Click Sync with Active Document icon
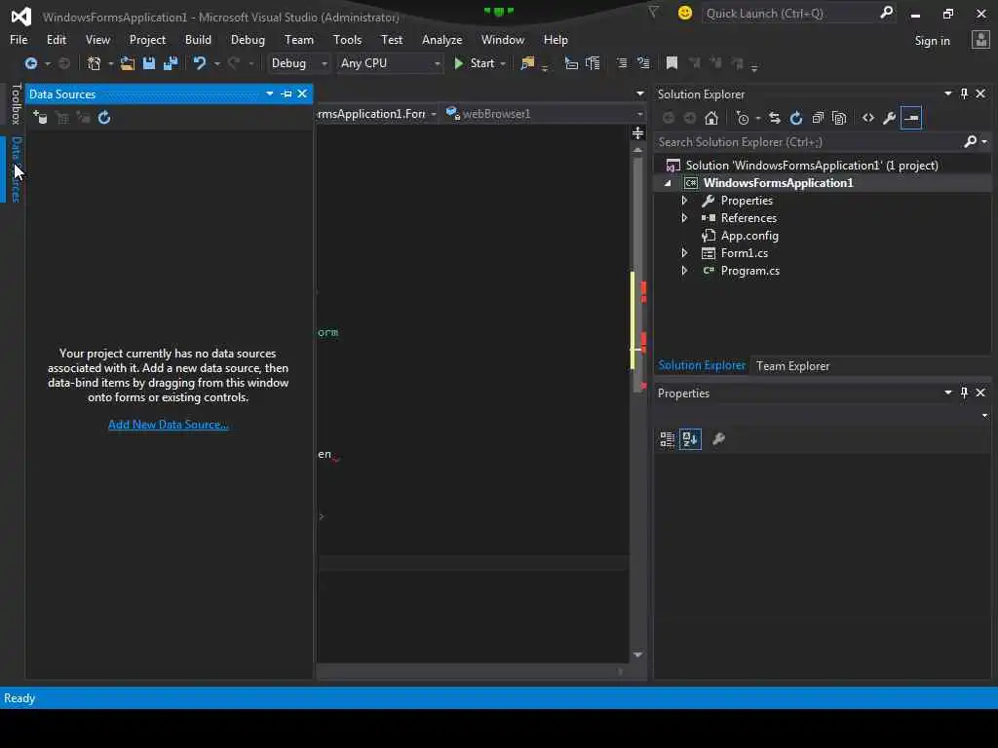This screenshot has height=748, width=998. pos(775,118)
